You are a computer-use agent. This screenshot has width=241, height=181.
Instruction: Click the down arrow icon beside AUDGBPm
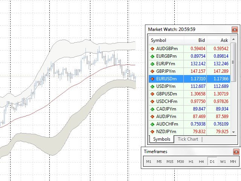152,49
